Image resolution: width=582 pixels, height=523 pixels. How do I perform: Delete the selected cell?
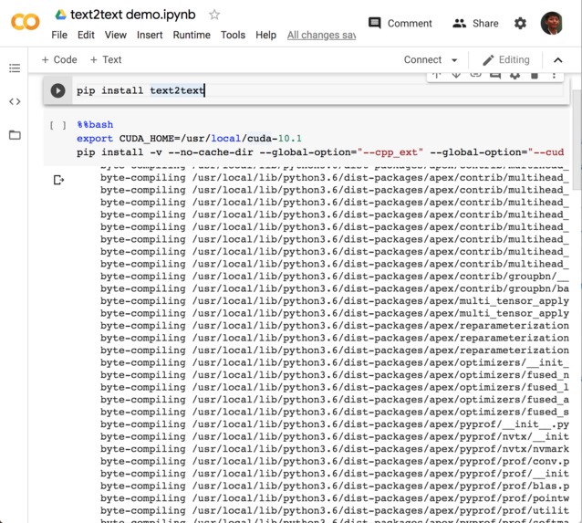(535, 76)
